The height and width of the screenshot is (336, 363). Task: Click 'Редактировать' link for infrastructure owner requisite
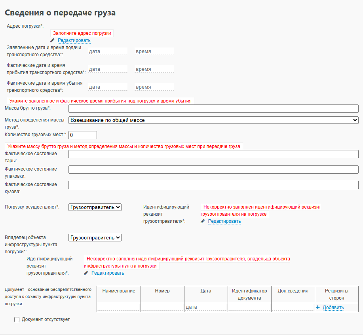pos(108,273)
